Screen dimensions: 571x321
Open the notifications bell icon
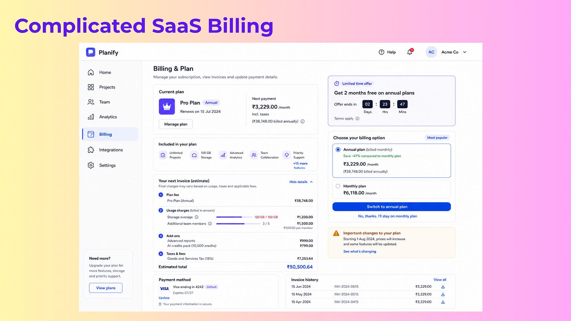point(409,52)
